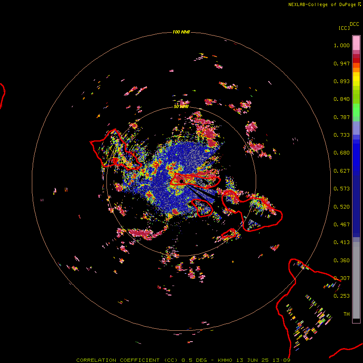Click the 100 NMI range ring label

[181, 32]
